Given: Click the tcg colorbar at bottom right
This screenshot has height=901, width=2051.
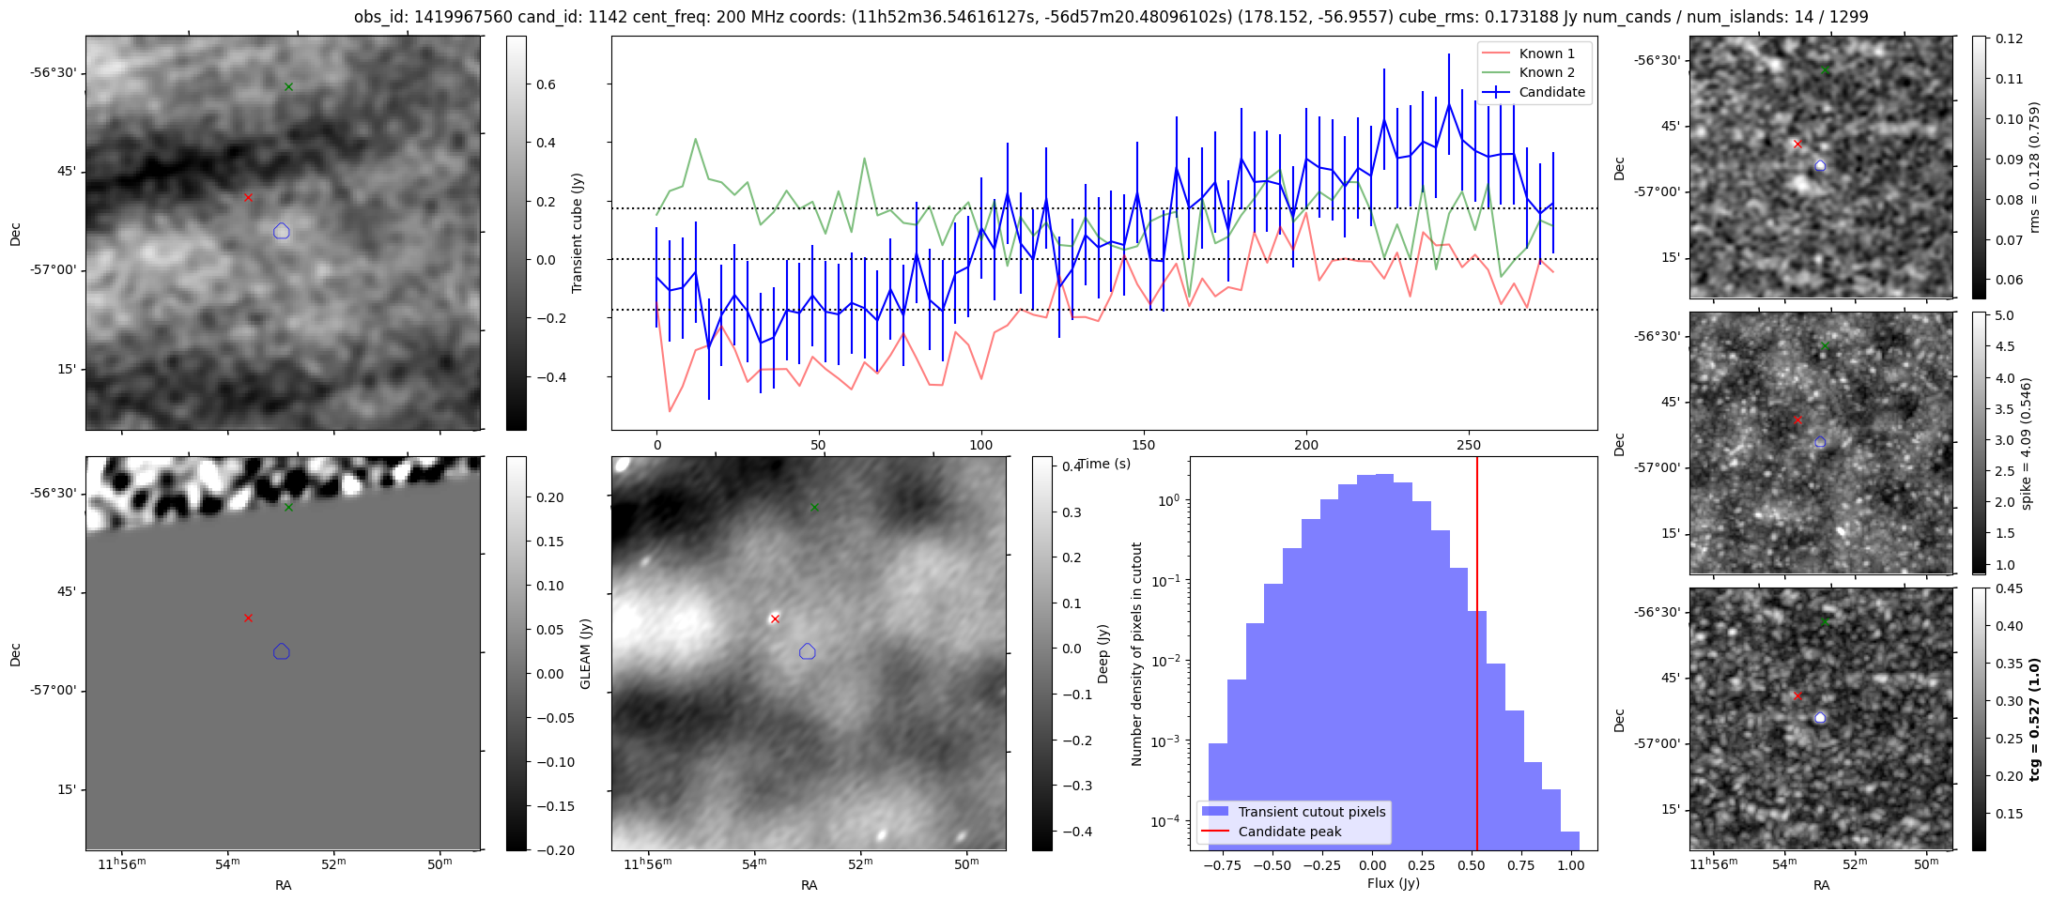Looking at the screenshot, I should 1979,719.
